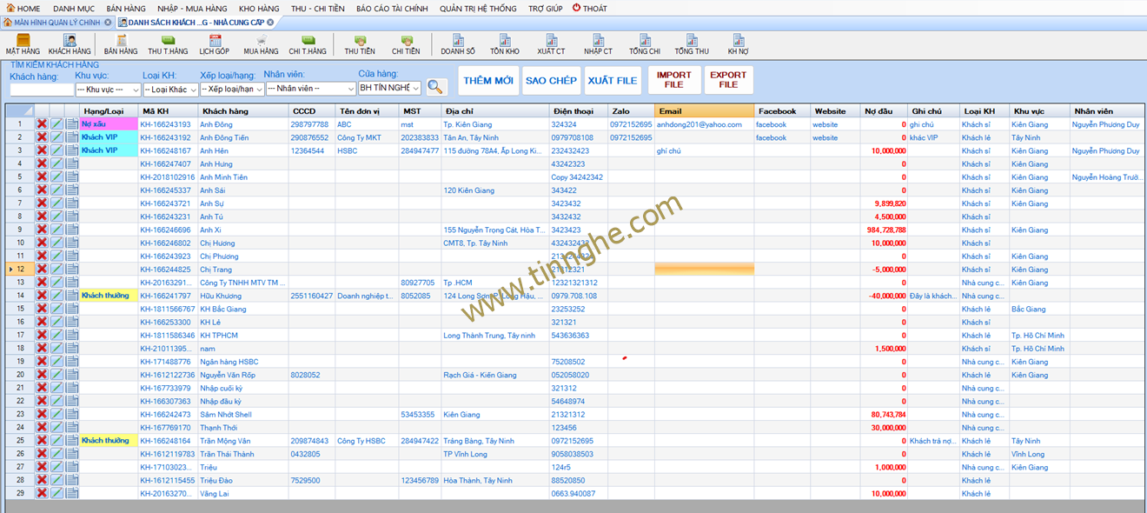Click the IMPORT FILE button
Viewport: 1147px width, 513px height.
tap(673, 80)
